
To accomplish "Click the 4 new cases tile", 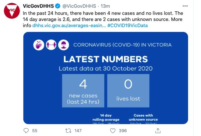I will (83, 91).
